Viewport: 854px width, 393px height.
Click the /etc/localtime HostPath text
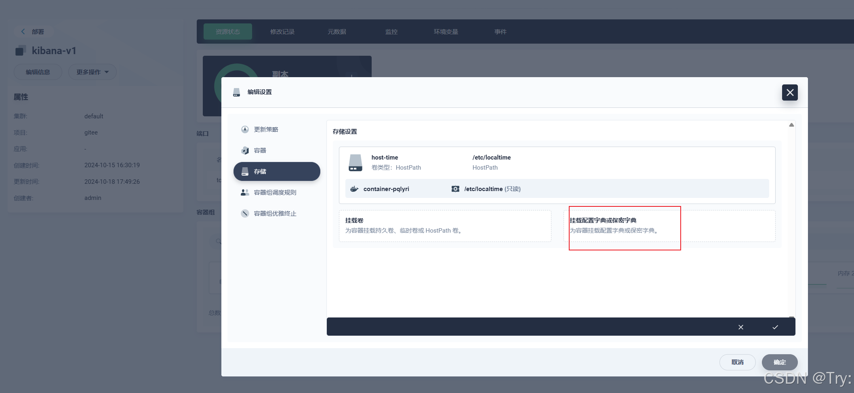tap(492, 158)
